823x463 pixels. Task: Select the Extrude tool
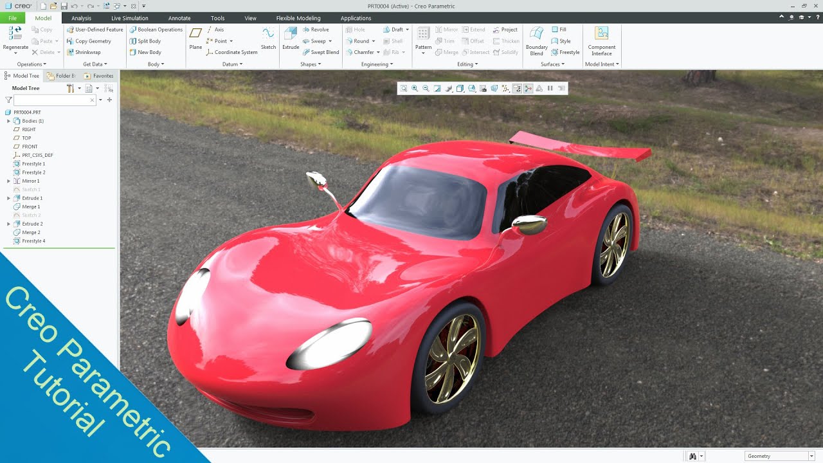click(291, 38)
